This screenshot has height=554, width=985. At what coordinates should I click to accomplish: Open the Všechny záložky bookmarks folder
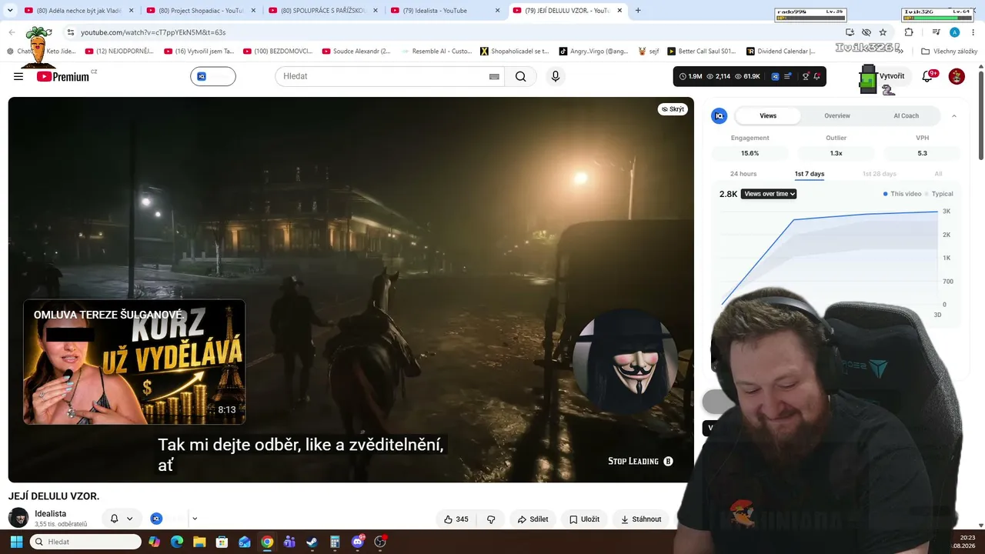pos(950,52)
